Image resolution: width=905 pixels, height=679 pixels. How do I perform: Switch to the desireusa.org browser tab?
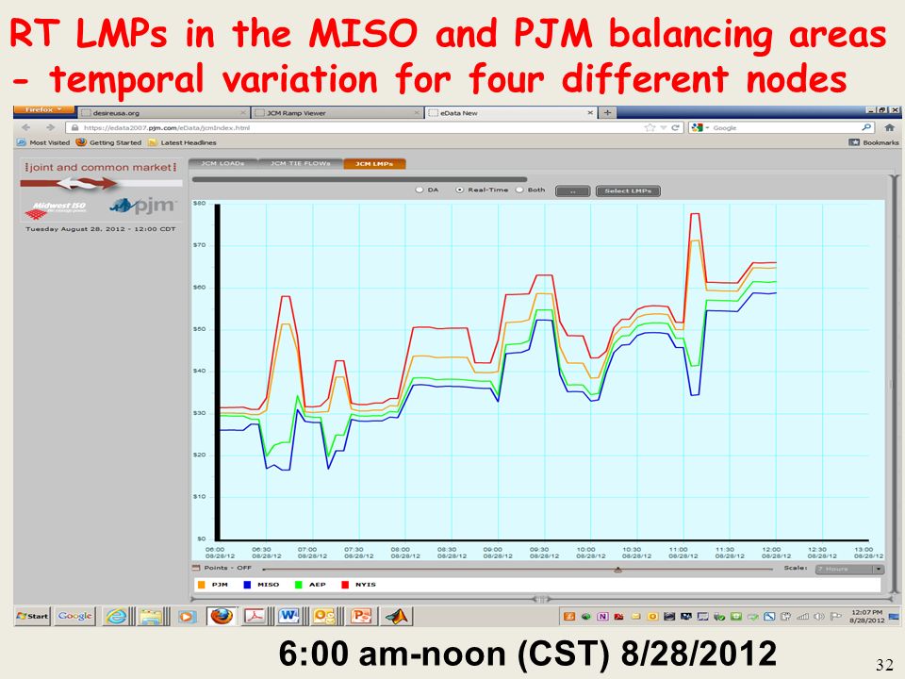pyautogui.click(x=163, y=113)
